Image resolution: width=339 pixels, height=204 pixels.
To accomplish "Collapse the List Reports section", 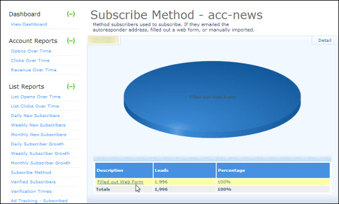I will (x=71, y=86).
